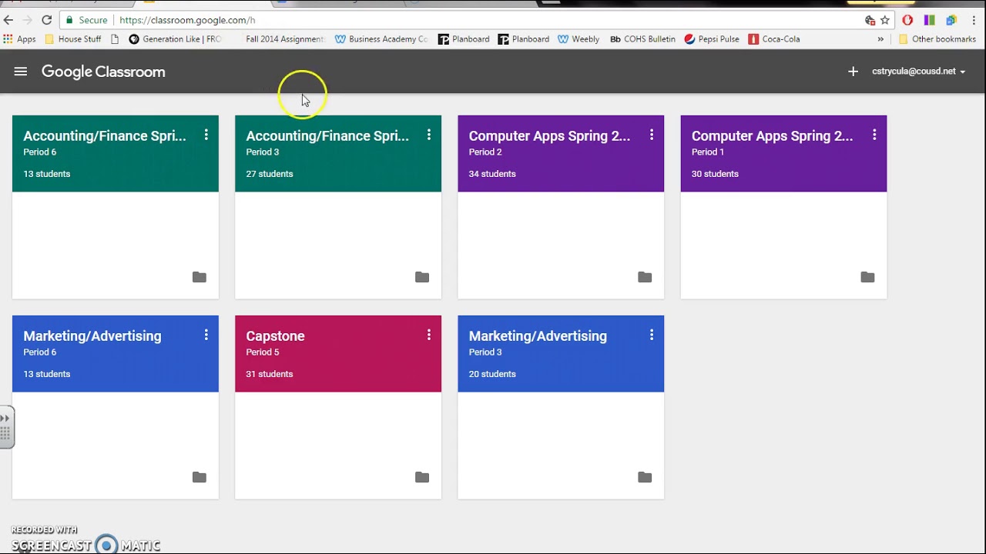Open the Capstone class title link

point(275,336)
